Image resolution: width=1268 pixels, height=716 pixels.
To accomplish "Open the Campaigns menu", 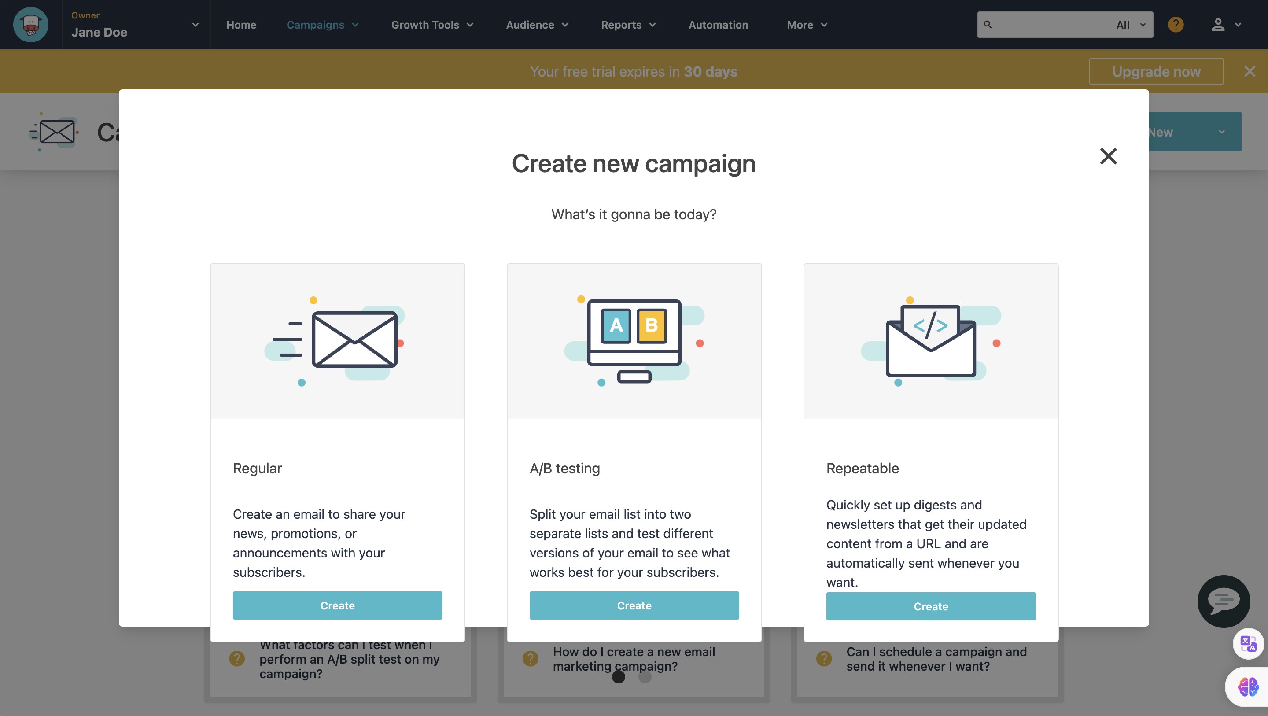I will coord(322,25).
